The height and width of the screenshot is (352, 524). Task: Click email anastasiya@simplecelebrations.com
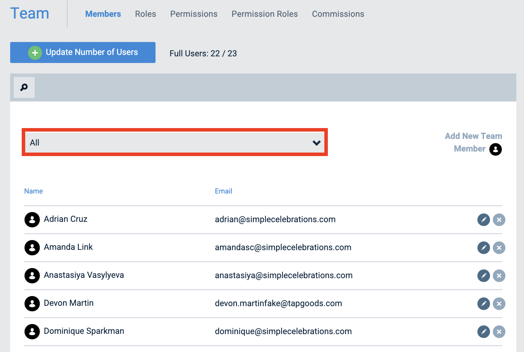pos(284,275)
